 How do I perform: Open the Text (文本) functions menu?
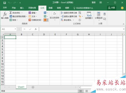point(33,16)
